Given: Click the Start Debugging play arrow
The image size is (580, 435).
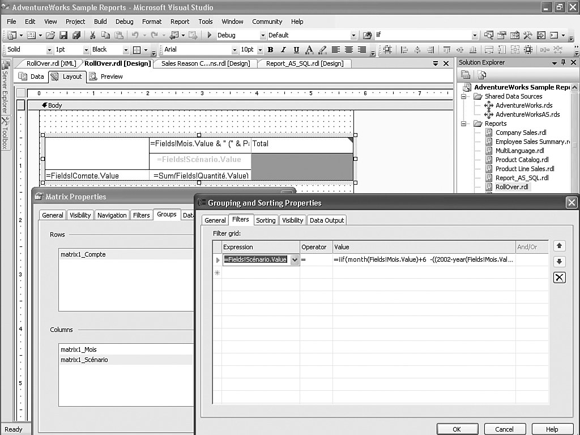Looking at the screenshot, I should pyautogui.click(x=210, y=35).
